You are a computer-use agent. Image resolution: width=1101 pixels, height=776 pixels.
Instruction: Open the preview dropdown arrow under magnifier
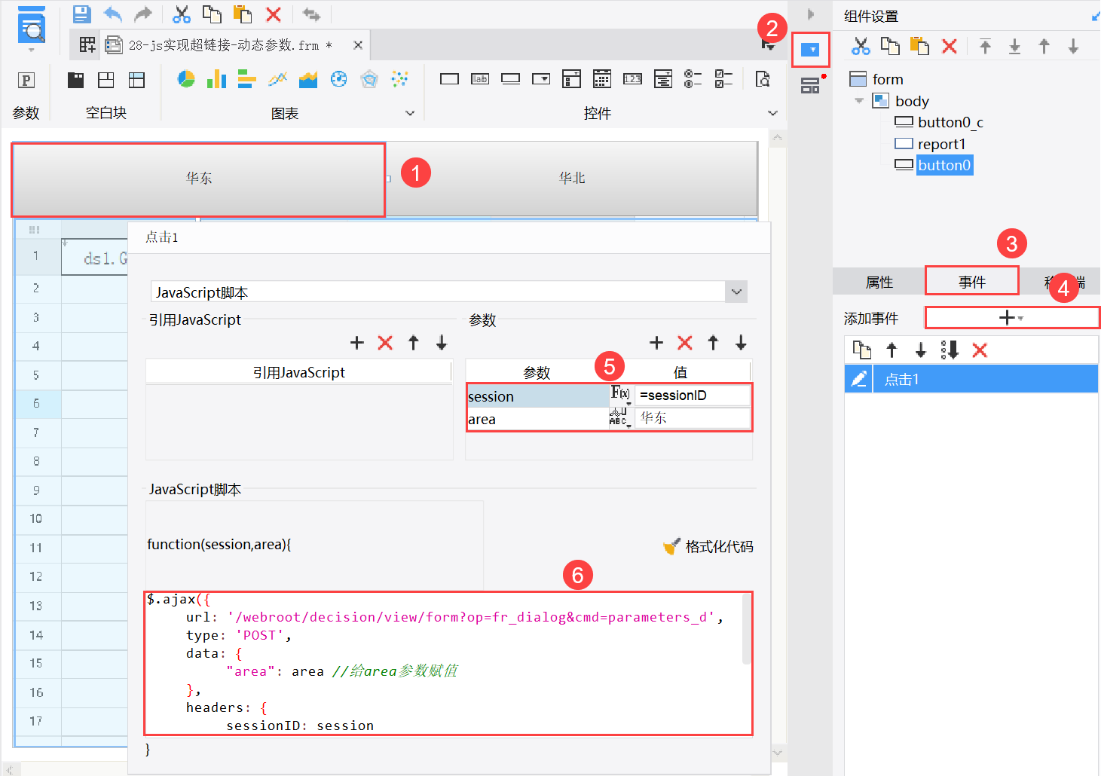[31, 50]
